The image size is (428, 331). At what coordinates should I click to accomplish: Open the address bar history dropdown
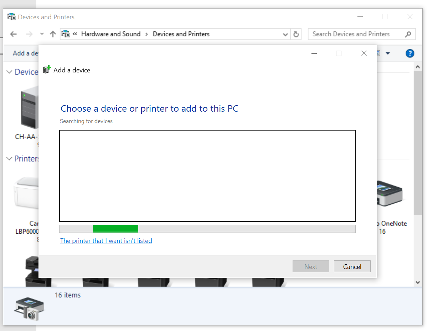tap(285, 35)
